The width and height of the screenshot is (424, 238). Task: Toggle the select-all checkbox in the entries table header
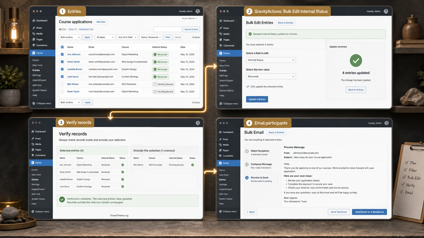pos(62,47)
